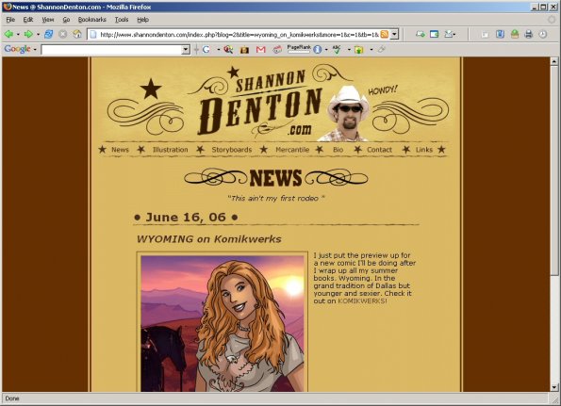Click the vertical scrollbar down arrow
Screen dimensions: 561x406
tap(554, 387)
